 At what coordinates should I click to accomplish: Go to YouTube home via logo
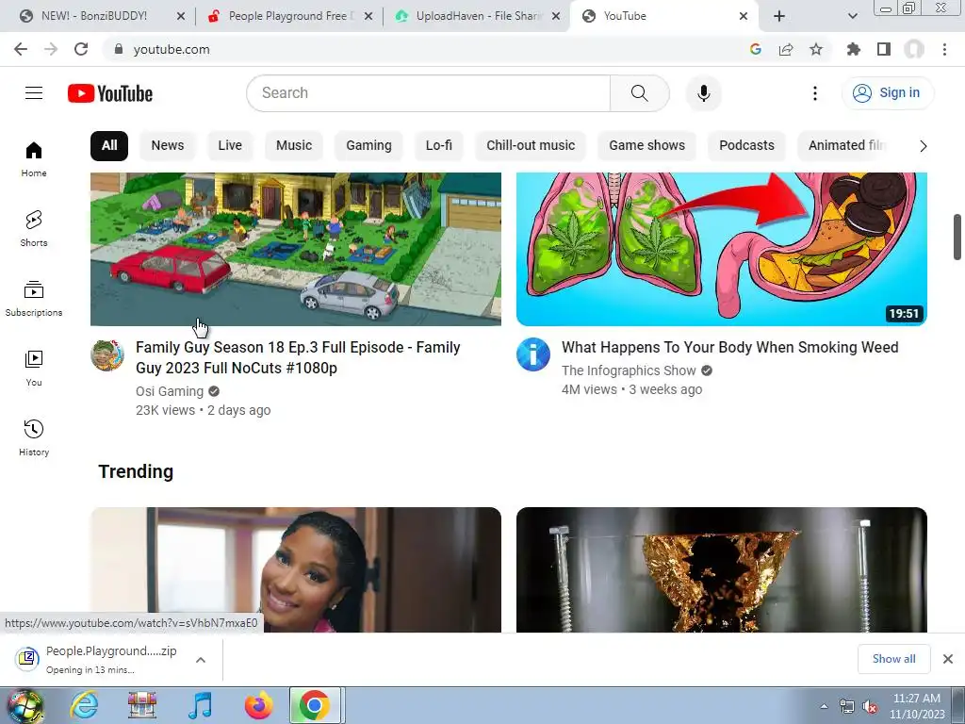pyautogui.click(x=110, y=93)
